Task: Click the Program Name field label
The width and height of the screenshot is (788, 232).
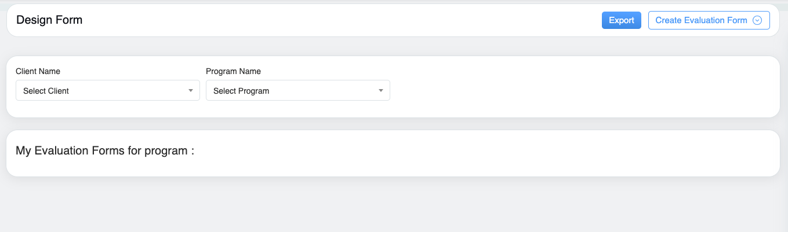Action: (233, 71)
